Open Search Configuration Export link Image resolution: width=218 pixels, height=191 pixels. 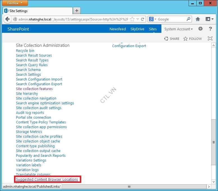39,84
